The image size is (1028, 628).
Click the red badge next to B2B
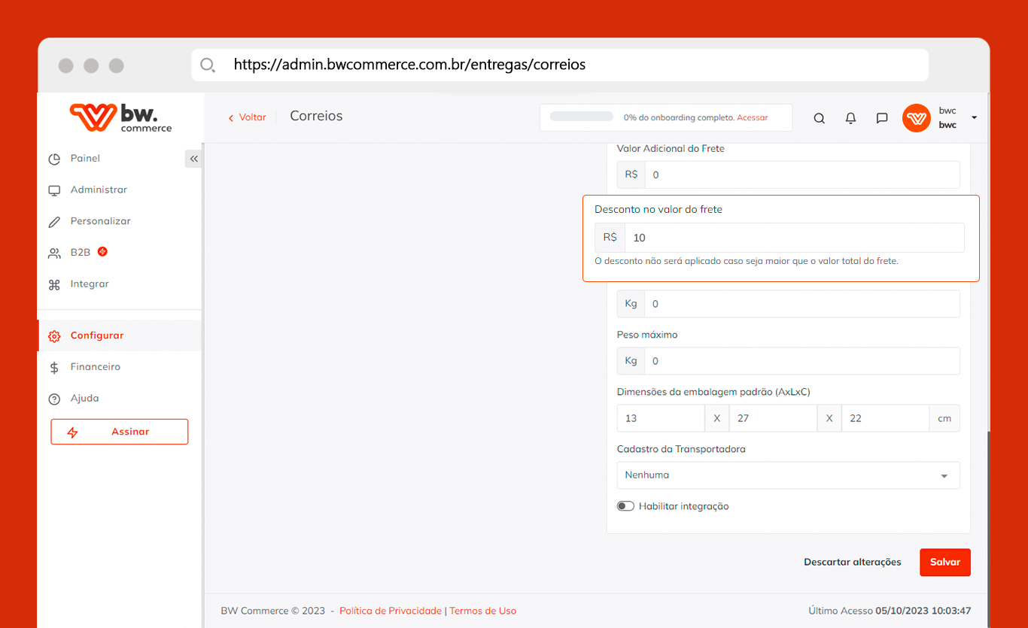[x=102, y=251]
